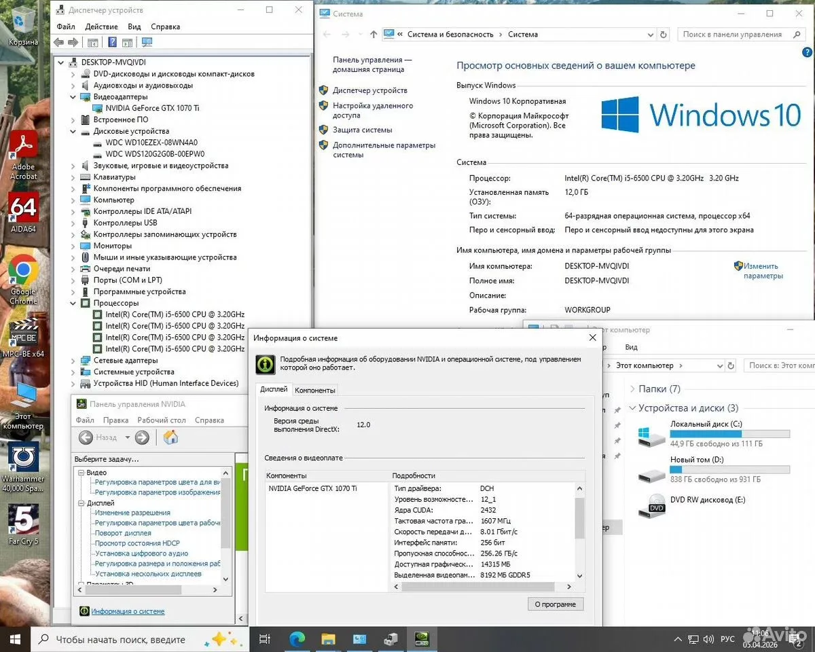Collapse Дисковые устройства node
815x652 pixels.
[73, 131]
